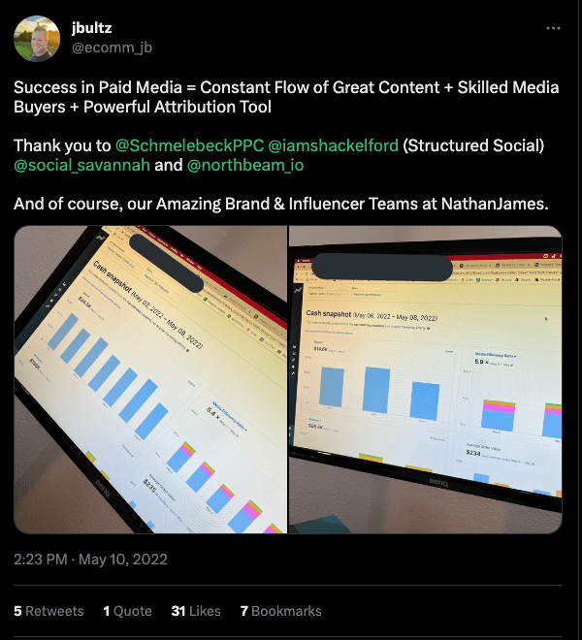The height and width of the screenshot is (640, 582).
Task: Click the 7 Bookmarks count
Action: click(x=280, y=611)
